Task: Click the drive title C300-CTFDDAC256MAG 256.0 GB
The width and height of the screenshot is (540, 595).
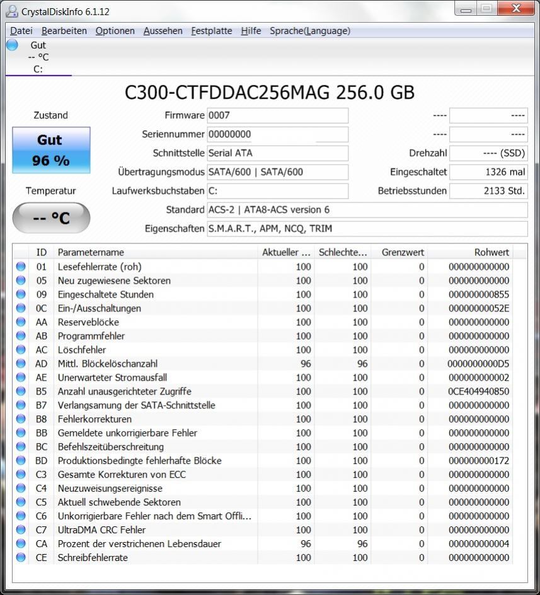Action: (270, 92)
